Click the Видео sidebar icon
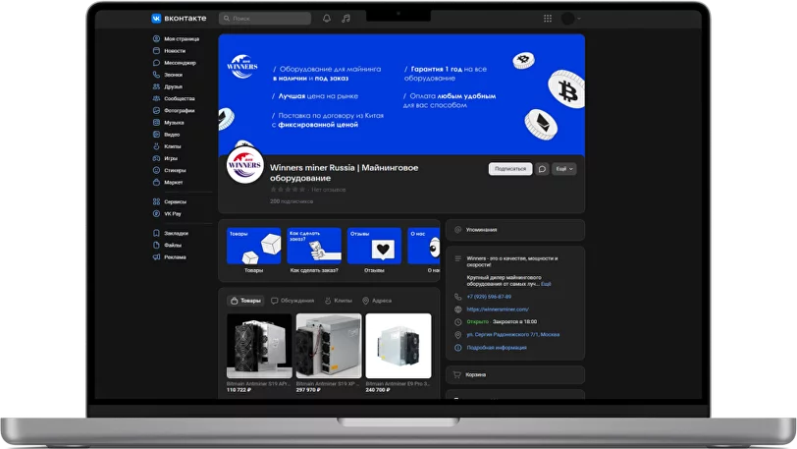The height and width of the screenshot is (449, 797). tap(156, 135)
